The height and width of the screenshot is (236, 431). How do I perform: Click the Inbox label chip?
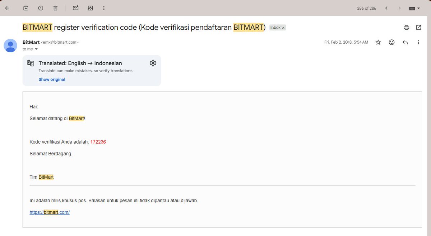coord(275,28)
